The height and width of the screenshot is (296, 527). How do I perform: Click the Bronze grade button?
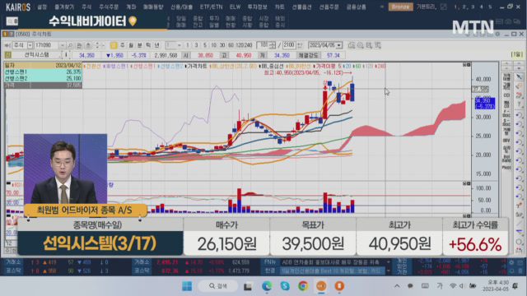point(400,7)
